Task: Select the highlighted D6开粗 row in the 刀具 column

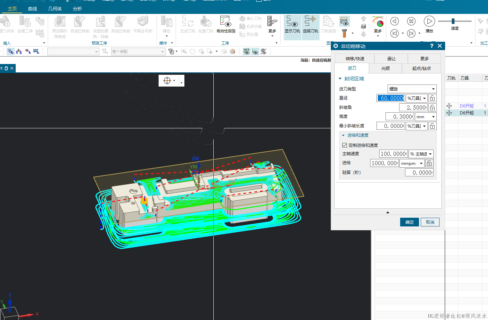Action: pyautogui.click(x=467, y=113)
